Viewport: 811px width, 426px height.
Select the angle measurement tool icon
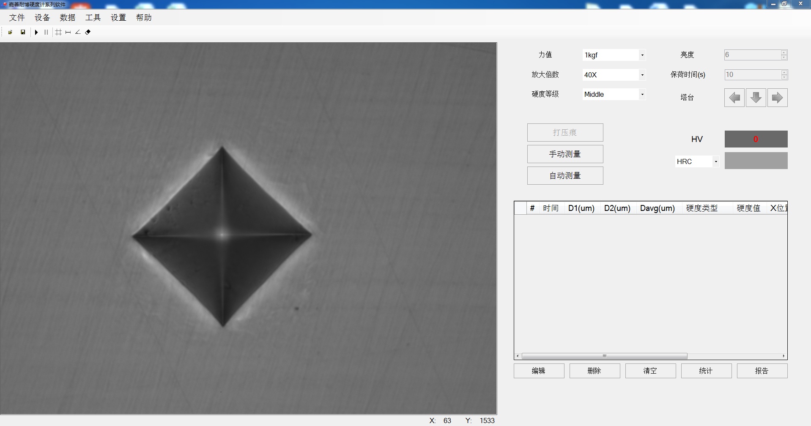[78, 32]
